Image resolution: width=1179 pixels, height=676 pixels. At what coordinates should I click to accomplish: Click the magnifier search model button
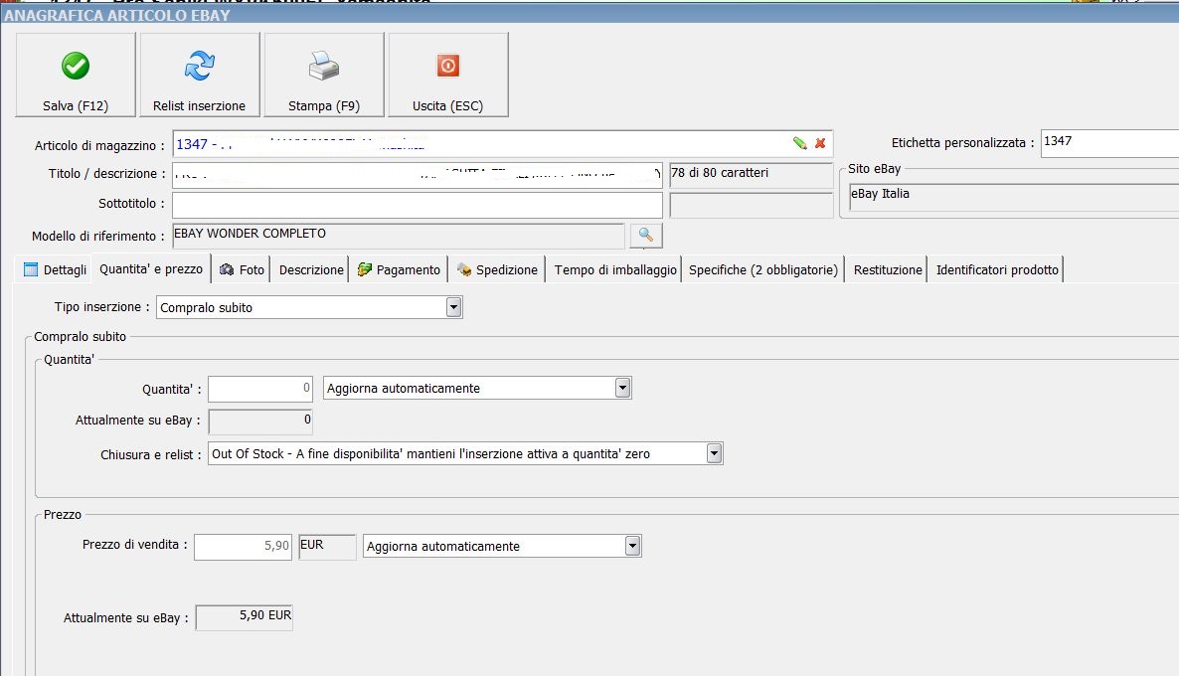(x=646, y=236)
